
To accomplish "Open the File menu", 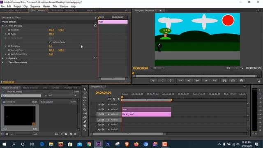I will click(3, 7).
